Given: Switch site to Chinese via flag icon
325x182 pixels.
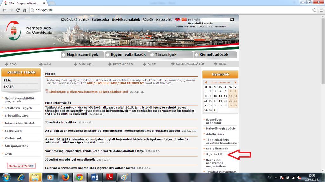Looking at the screenshot, I should 184,19.
